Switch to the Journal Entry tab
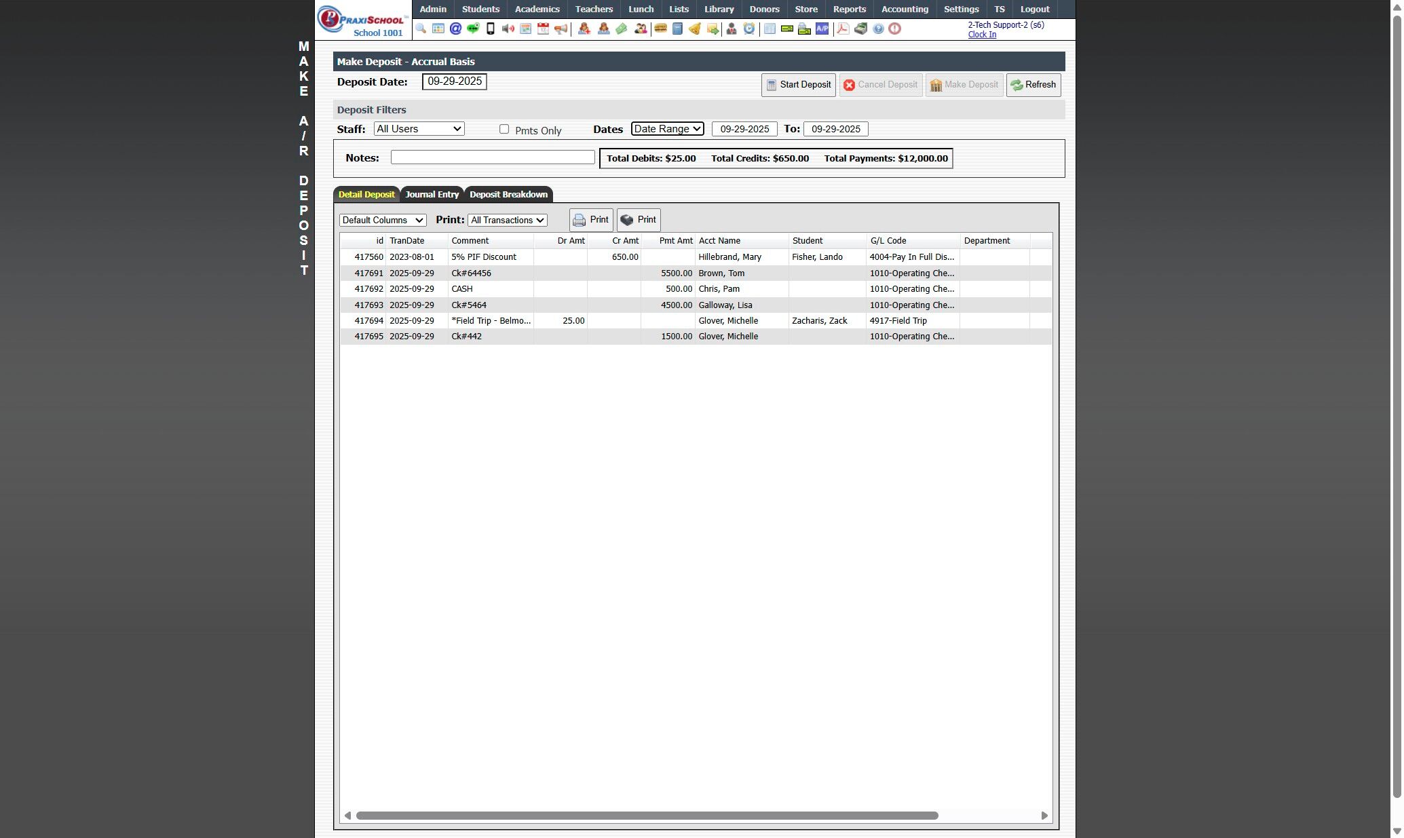The height and width of the screenshot is (838, 1404). point(432,195)
